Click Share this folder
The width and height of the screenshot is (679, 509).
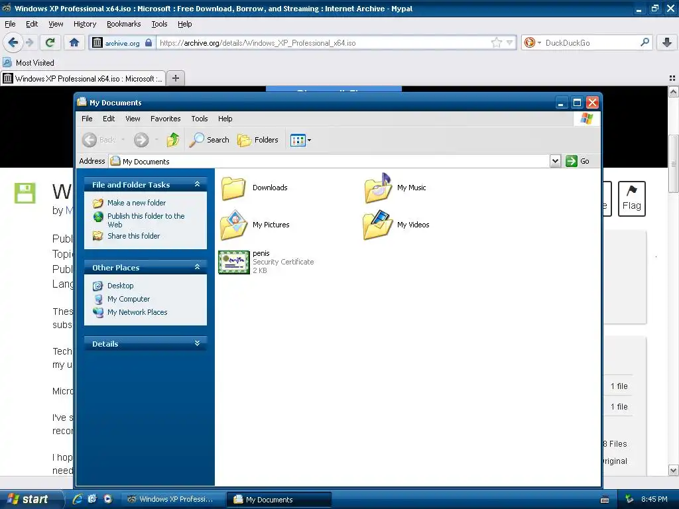point(133,236)
